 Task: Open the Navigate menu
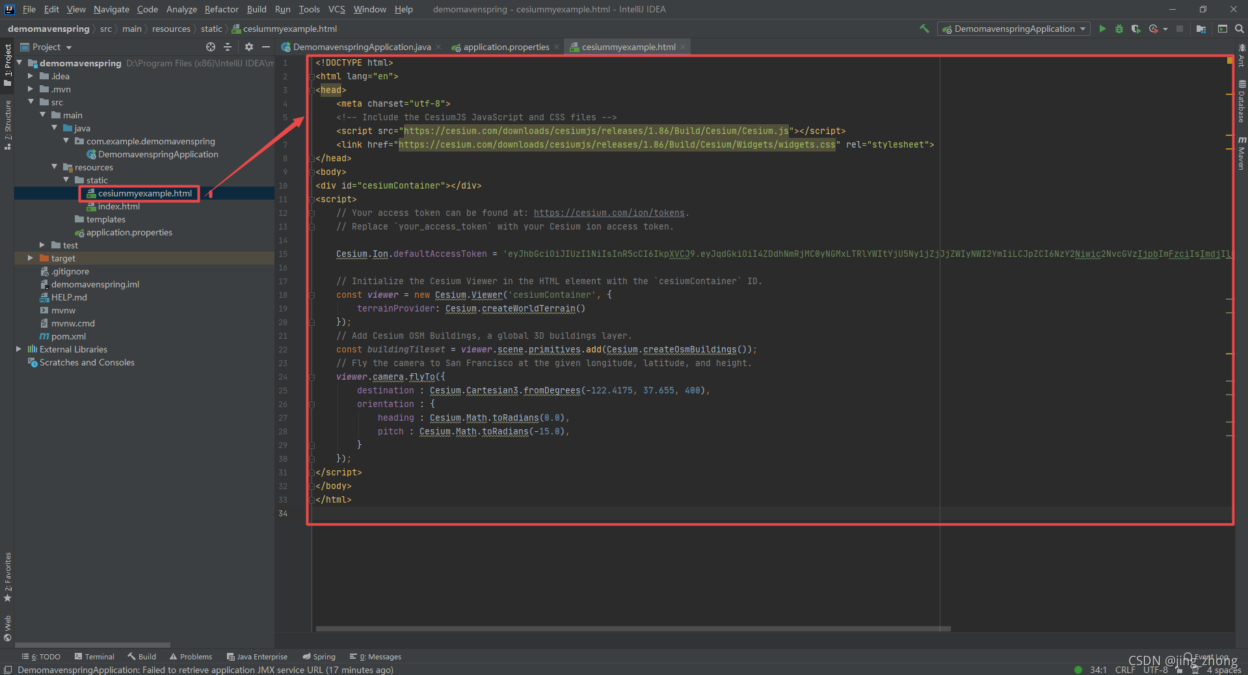click(111, 9)
